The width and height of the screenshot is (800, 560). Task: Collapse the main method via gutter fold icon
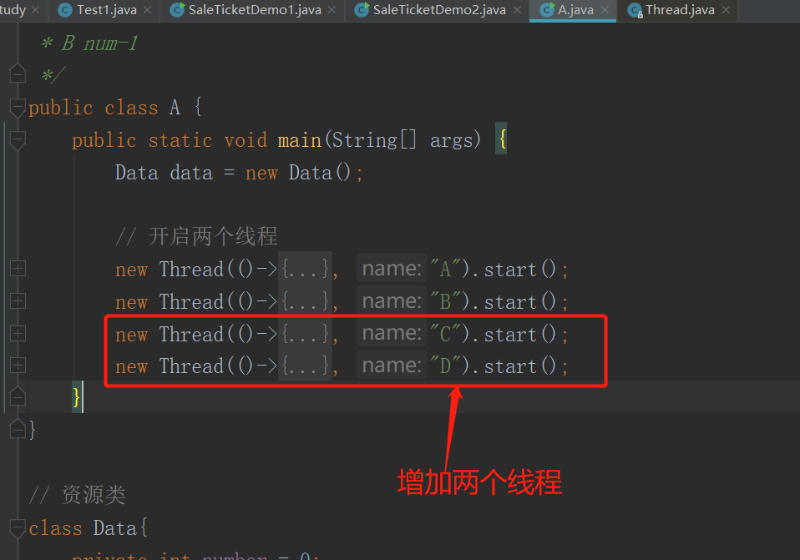point(18,140)
